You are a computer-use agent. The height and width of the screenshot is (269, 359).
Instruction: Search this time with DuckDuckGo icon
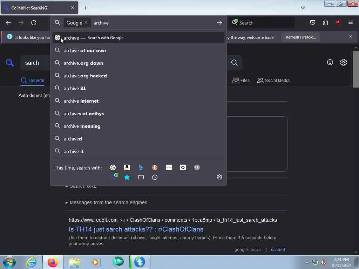(155, 168)
